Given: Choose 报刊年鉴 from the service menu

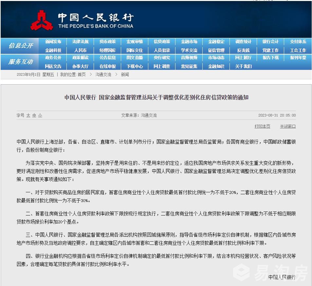Looking at the screenshot, I should [x=298, y=57].
